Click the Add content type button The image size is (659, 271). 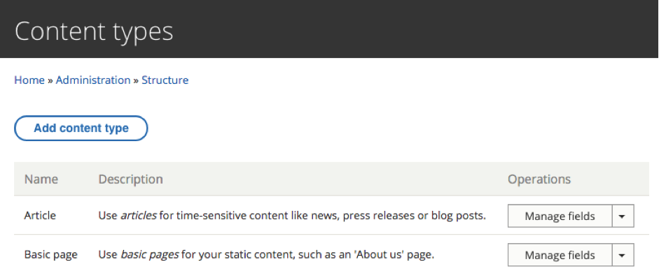point(81,129)
